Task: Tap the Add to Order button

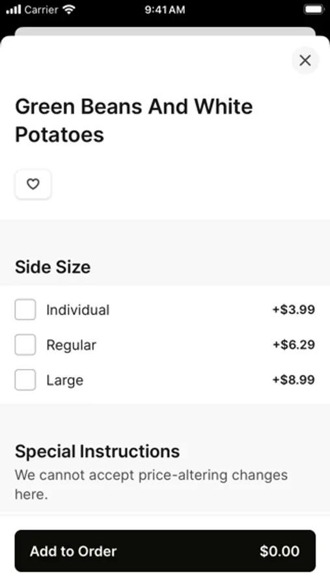Action: coord(165,551)
